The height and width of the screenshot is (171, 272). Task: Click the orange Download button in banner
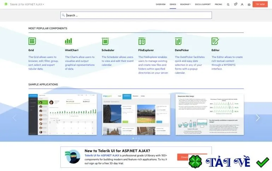tap(183, 157)
